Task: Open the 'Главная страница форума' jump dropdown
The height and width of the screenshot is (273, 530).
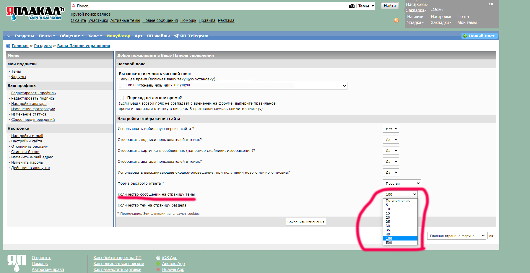Action: (456, 236)
